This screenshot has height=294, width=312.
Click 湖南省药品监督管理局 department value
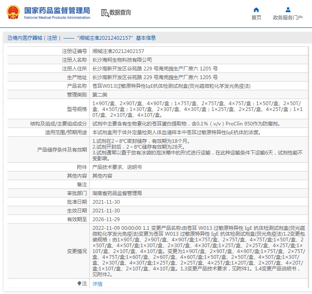click(x=117, y=193)
